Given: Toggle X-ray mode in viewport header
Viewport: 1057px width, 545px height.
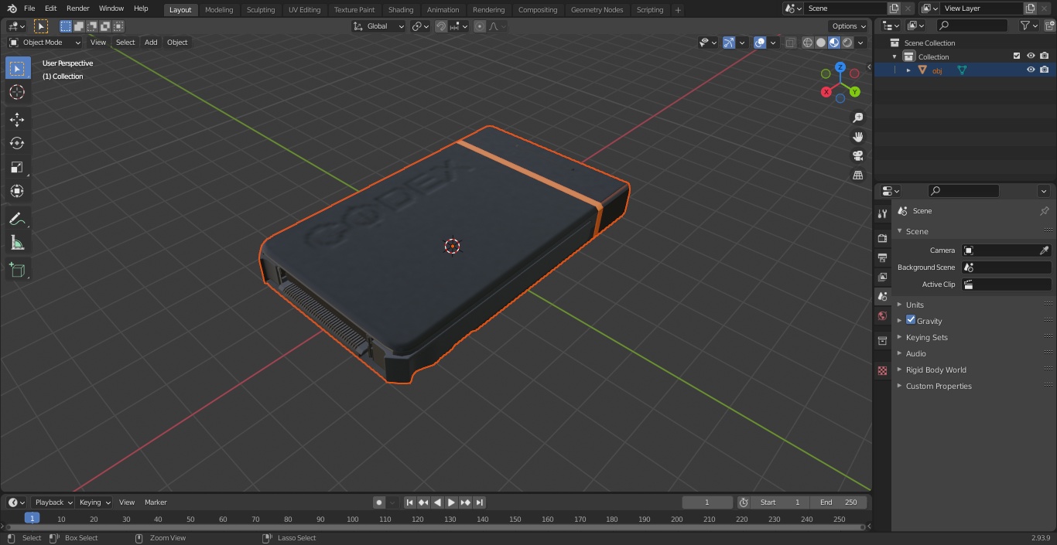Looking at the screenshot, I should [790, 43].
